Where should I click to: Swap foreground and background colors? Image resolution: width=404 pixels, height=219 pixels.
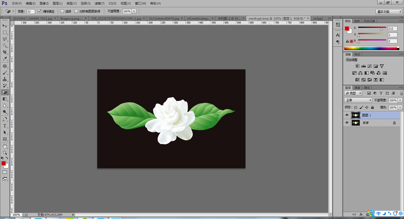(7, 158)
